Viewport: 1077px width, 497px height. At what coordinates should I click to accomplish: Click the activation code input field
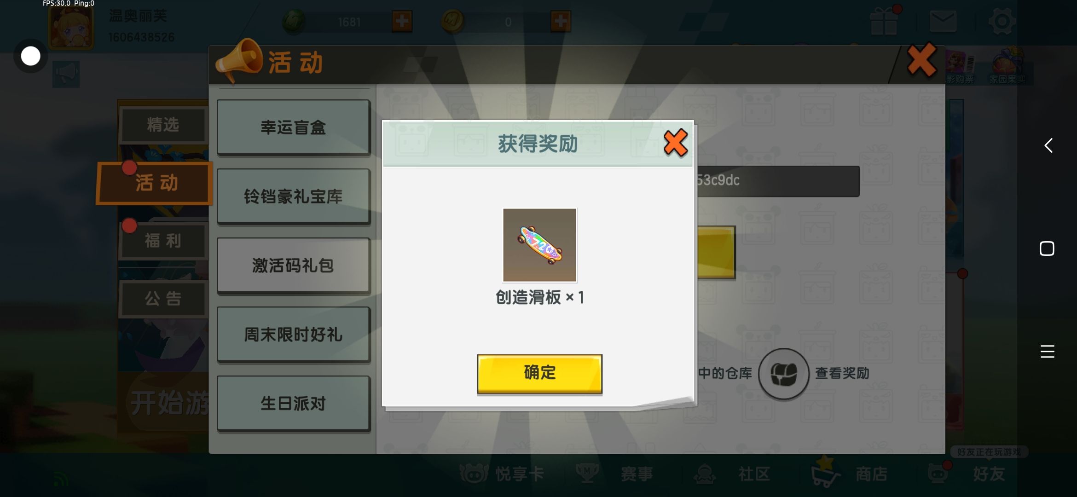(777, 181)
